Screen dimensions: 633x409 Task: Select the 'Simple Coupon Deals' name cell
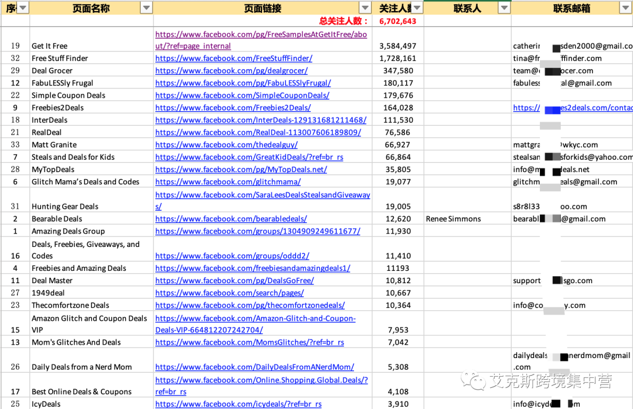click(x=91, y=95)
